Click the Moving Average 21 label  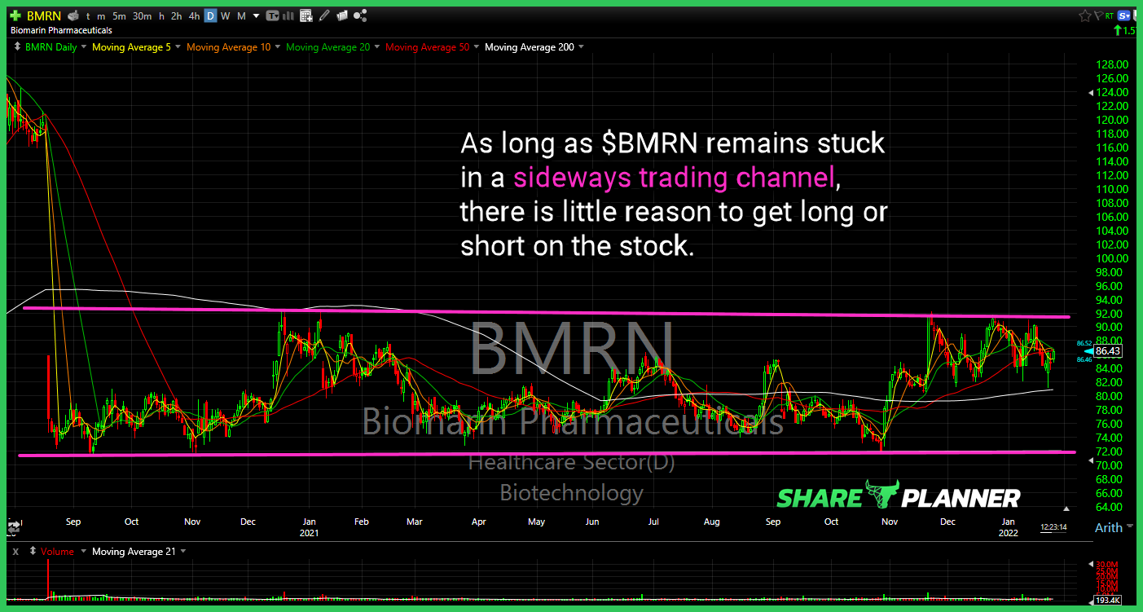click(134, 552)
